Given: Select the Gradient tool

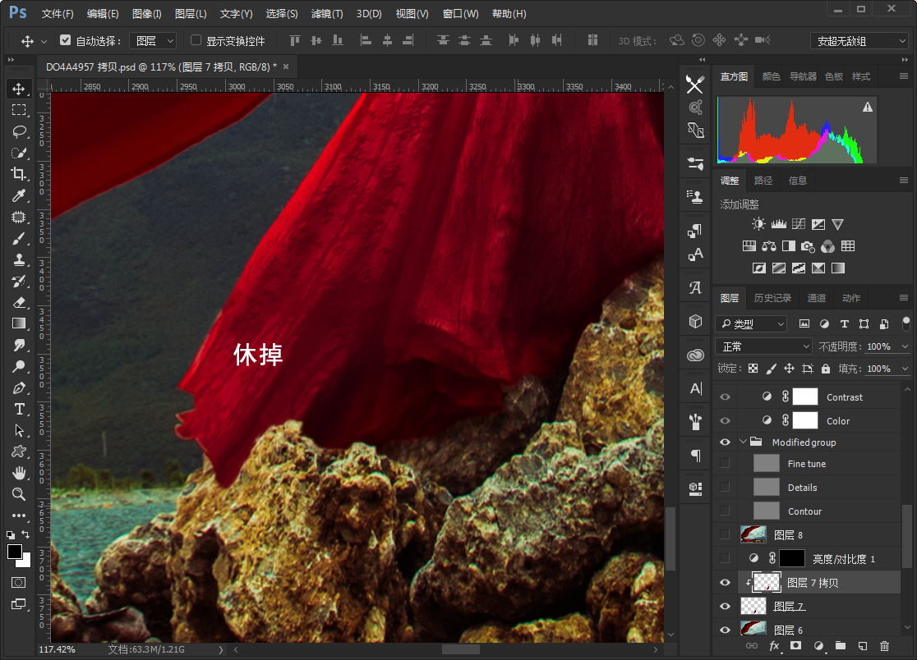Looking at the screenshot, I should point(19,323).
